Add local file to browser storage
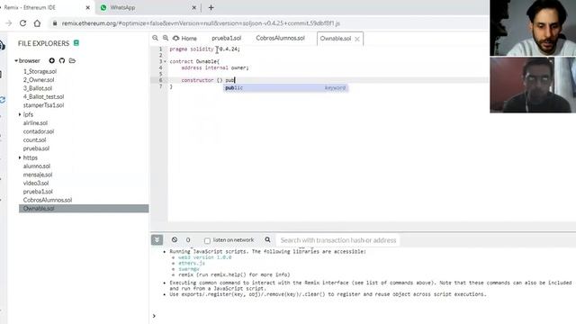This screenshot has height=324, width=576. point(72,60)
